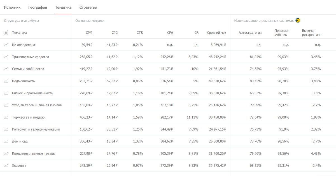Click the Средний чек column header

click(216, 33)
